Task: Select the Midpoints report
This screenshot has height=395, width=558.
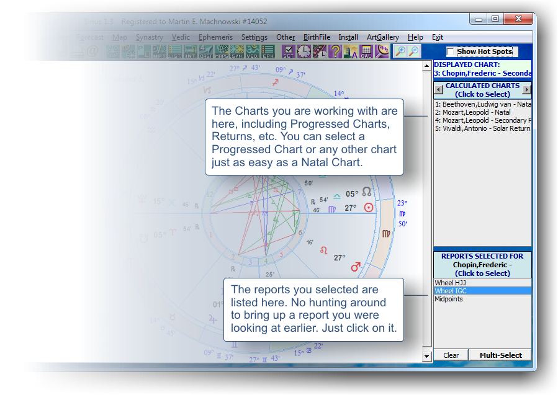Action: [483, 299]
